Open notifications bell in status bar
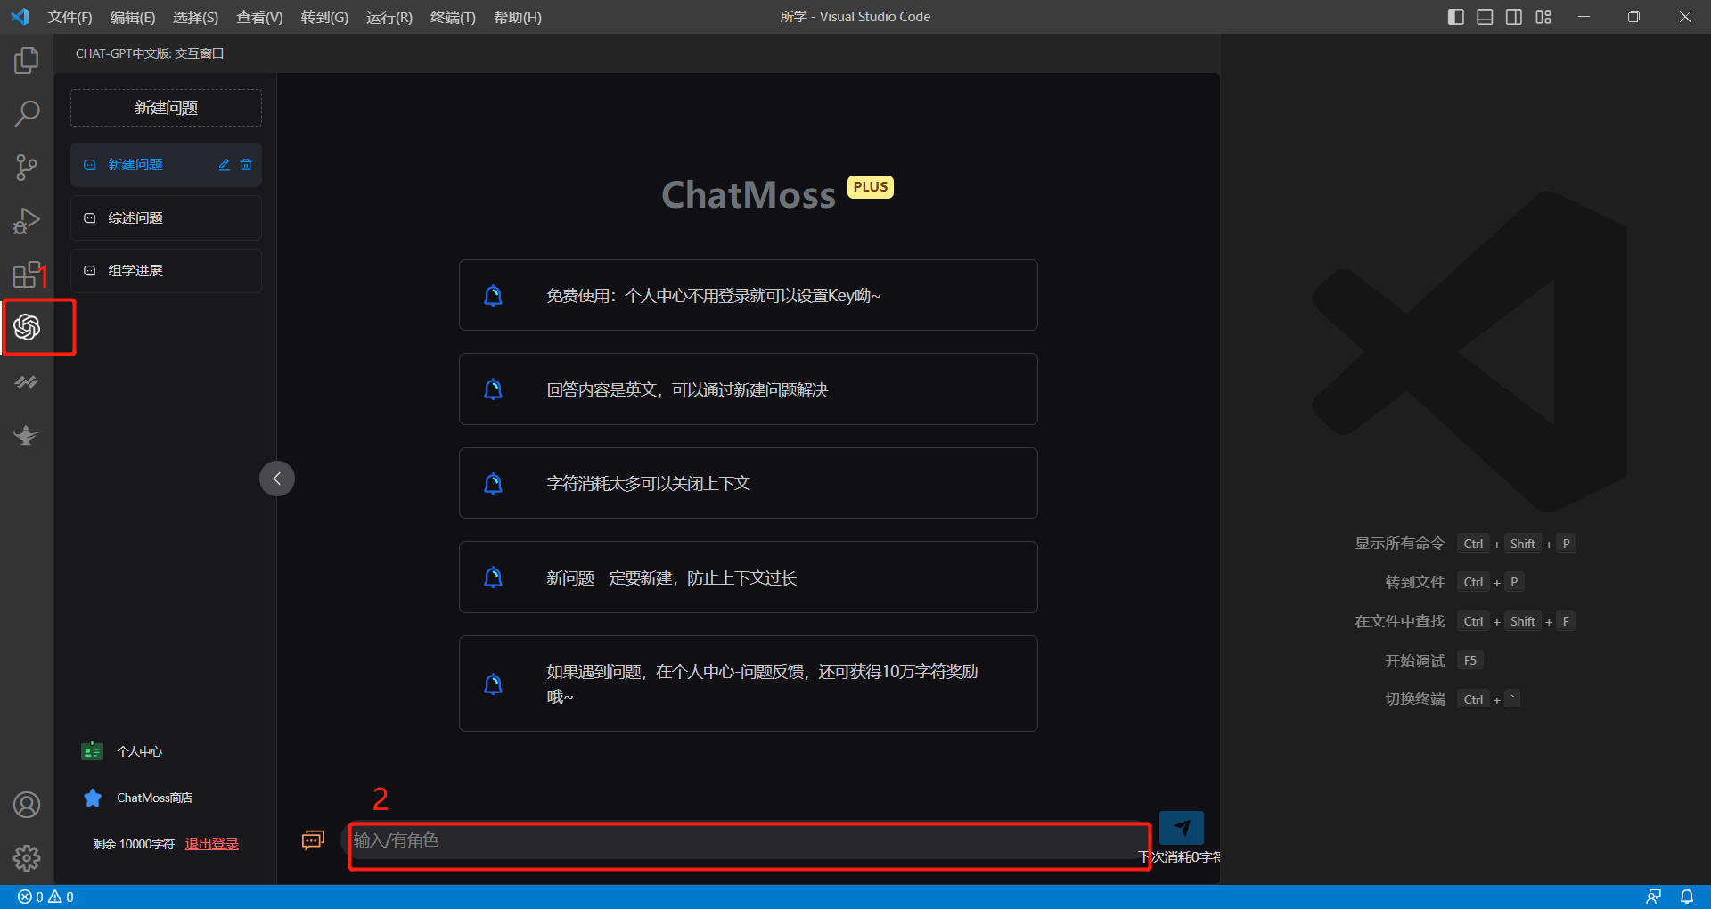This screenshot has width=1711, height=909. click(1687, 897)
